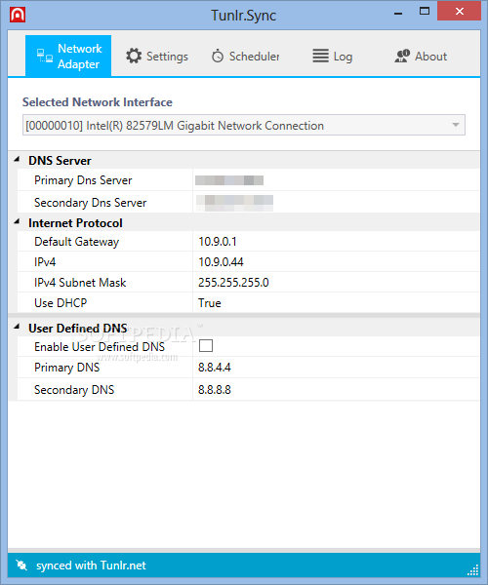Screen dimensions: 488x585
Task: Collapse the User Defined DNS section
Action: coord(17,328)
